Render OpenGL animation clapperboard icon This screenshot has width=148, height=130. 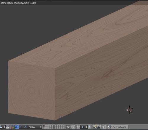[x=99, y=127]
